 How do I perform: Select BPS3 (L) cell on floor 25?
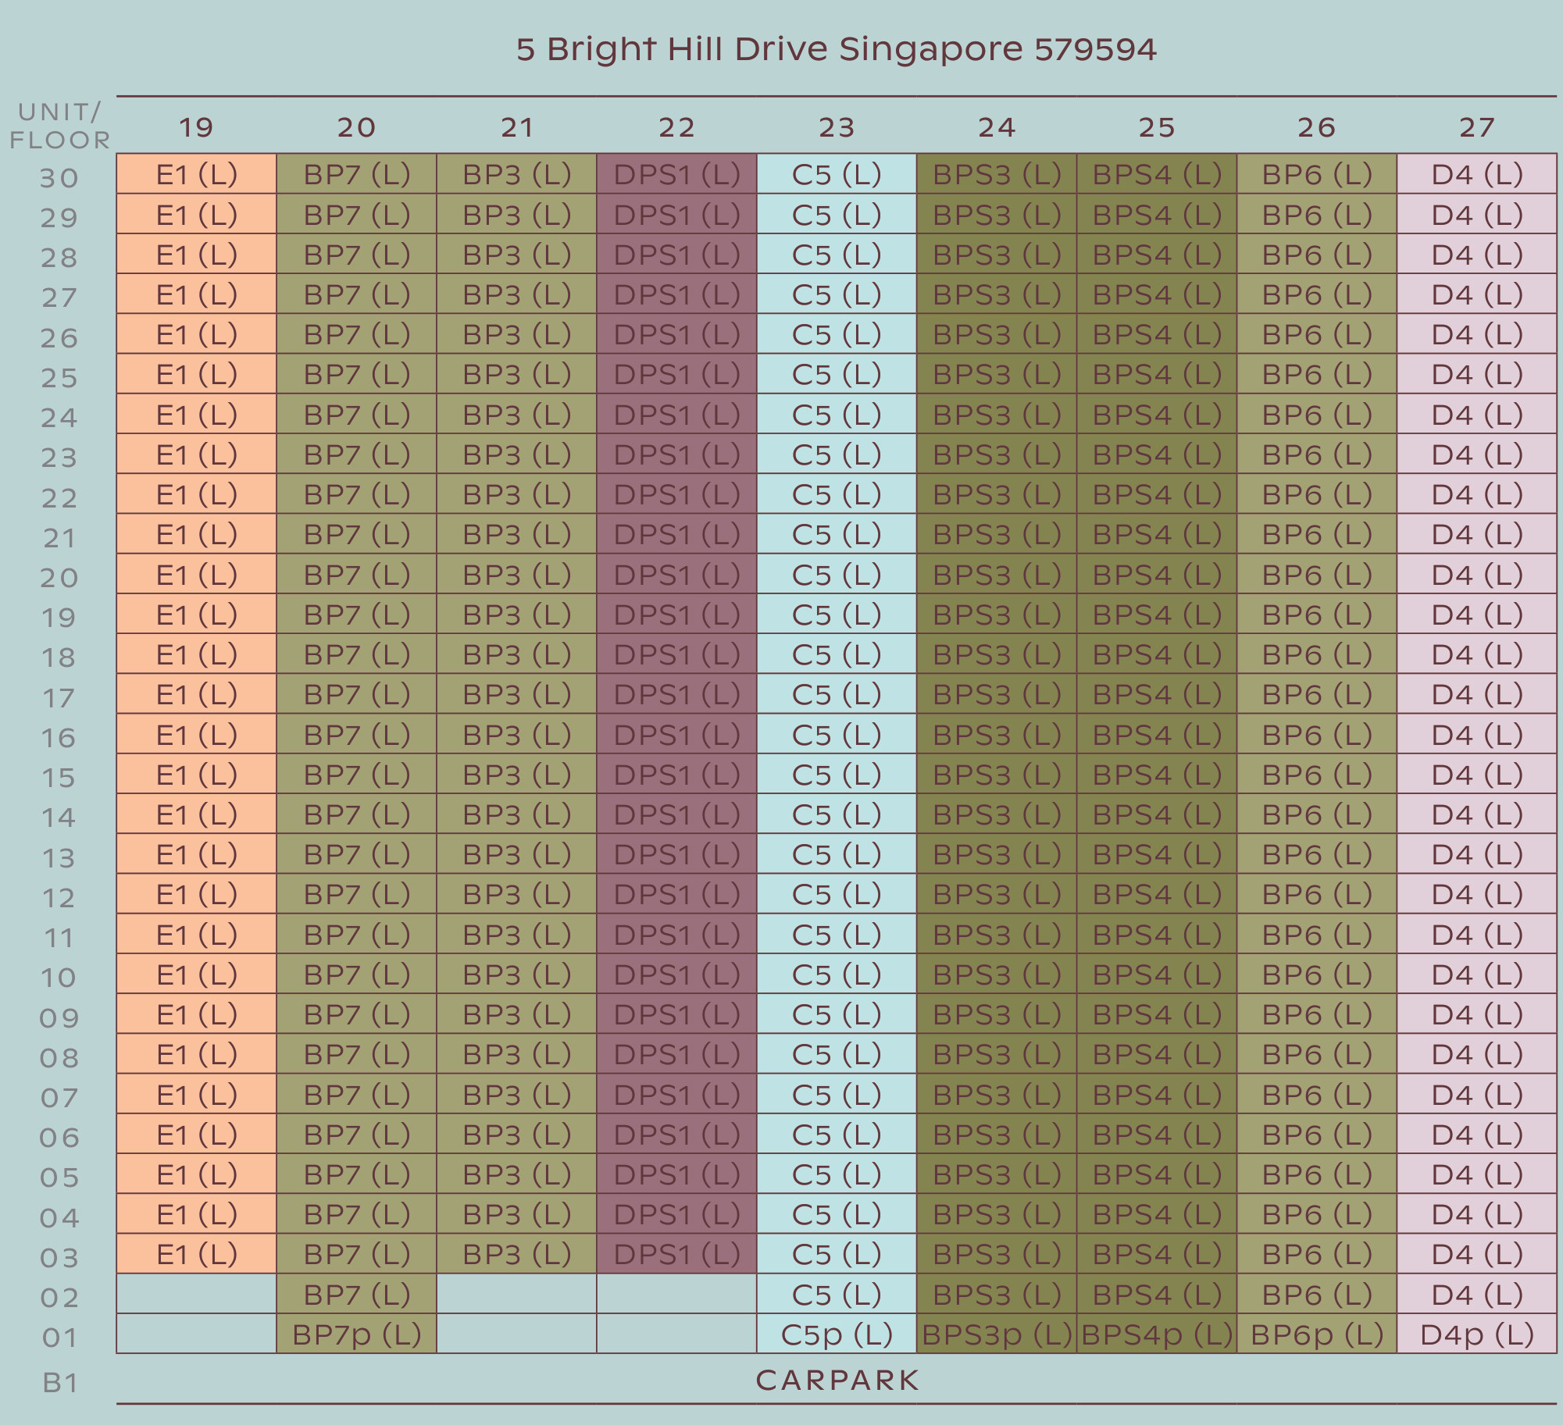pos(997,373)
